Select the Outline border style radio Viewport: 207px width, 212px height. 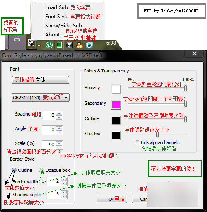(x=14, y=170)
